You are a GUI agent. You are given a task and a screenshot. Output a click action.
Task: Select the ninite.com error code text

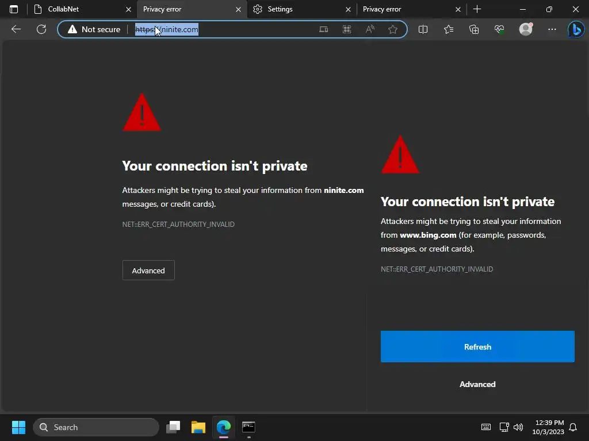(178, 225)
